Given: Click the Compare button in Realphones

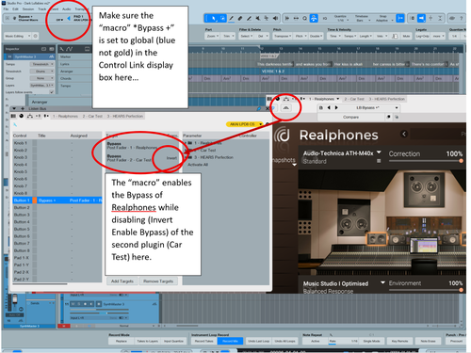Looking at the screenshot, I should (351, 117).
